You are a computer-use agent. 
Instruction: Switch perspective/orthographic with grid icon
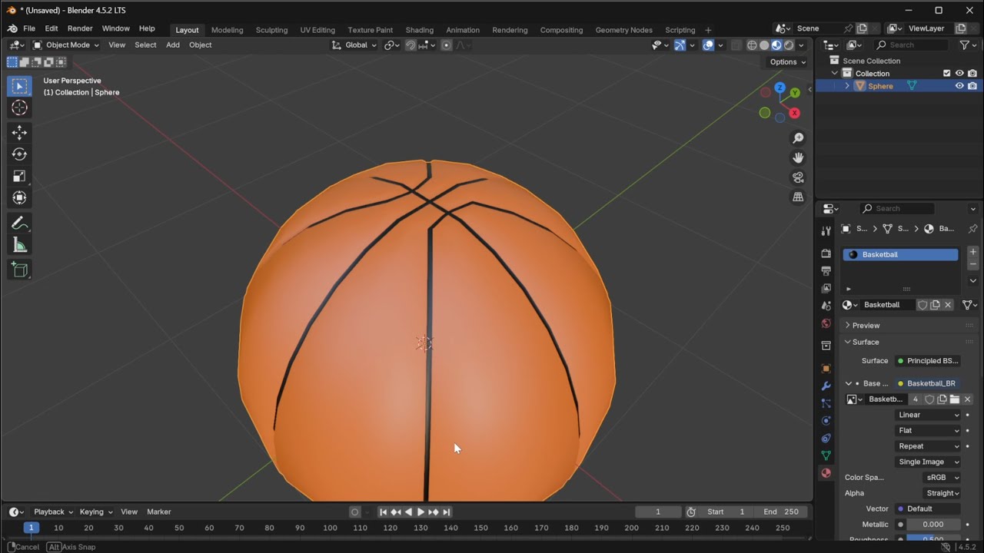tap(798, 197)
